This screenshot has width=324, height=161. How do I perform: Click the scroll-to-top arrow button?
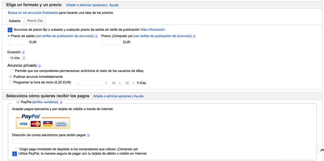pos(321,150)
